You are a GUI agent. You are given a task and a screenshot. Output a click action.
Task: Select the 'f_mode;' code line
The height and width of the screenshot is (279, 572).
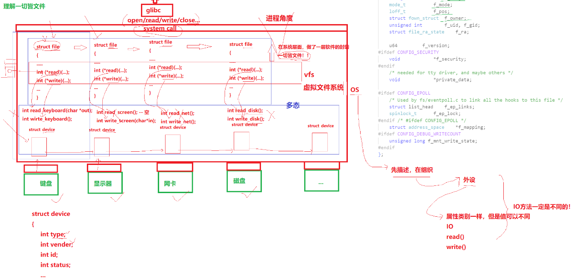(421, 5)
